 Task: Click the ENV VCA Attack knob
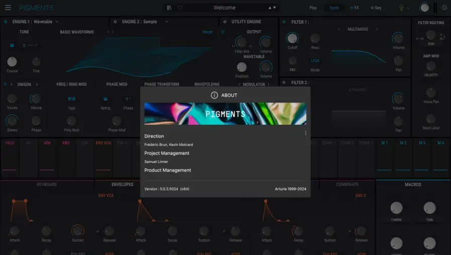(x=15, y=231)
